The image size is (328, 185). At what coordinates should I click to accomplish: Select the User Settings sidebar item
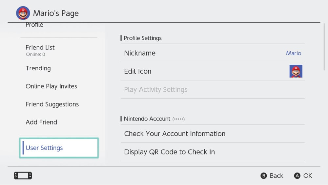pos(59,148)
